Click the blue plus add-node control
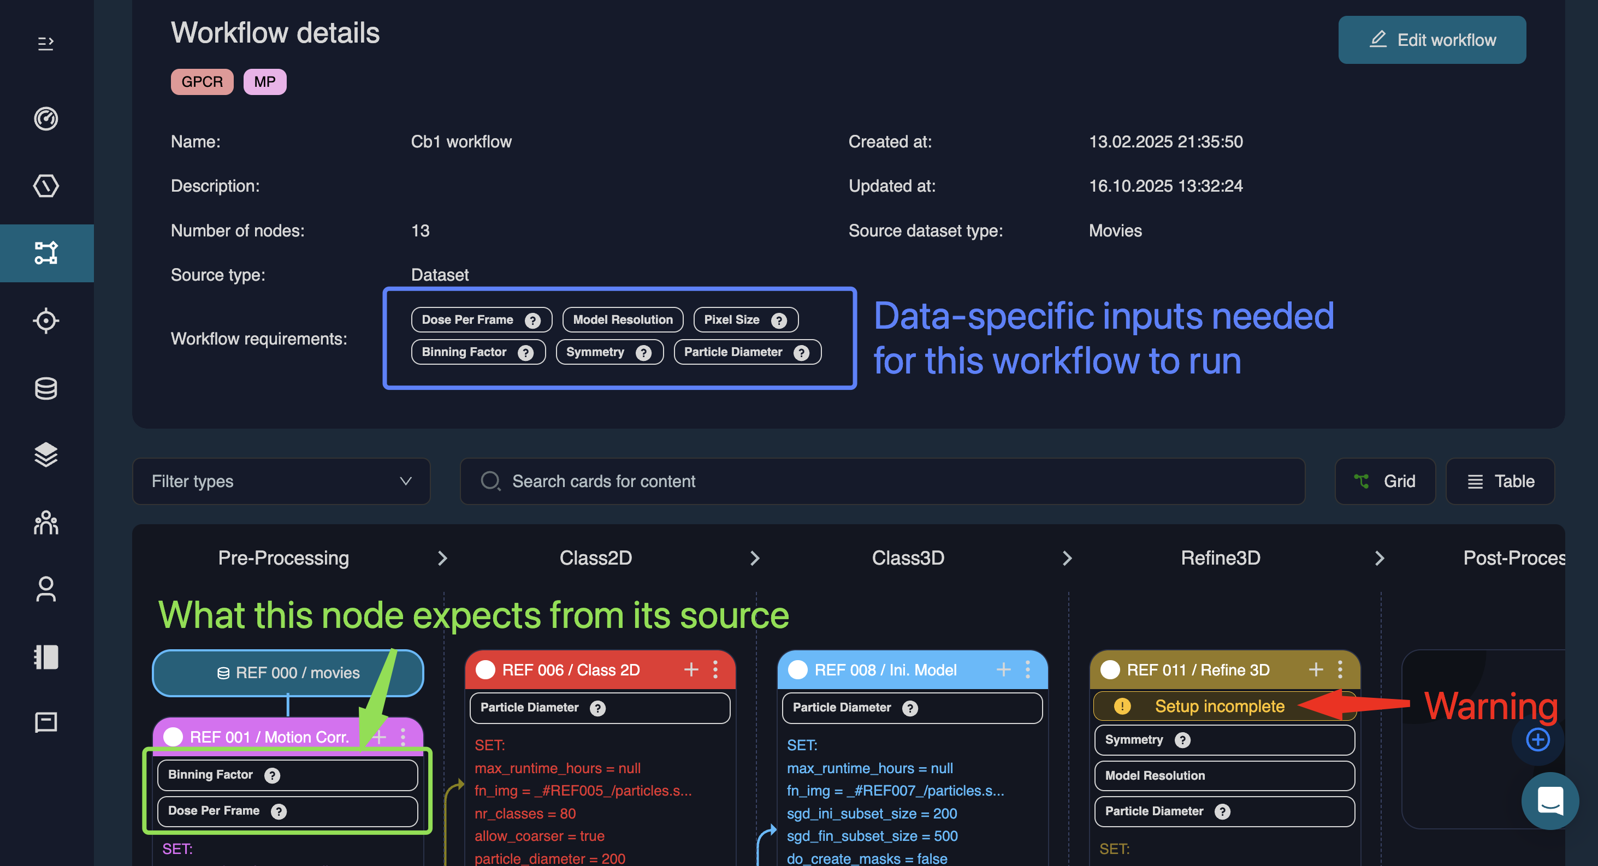This screenshot has width=1598, height=866. pyautogui.click(x=1538, y=738)
